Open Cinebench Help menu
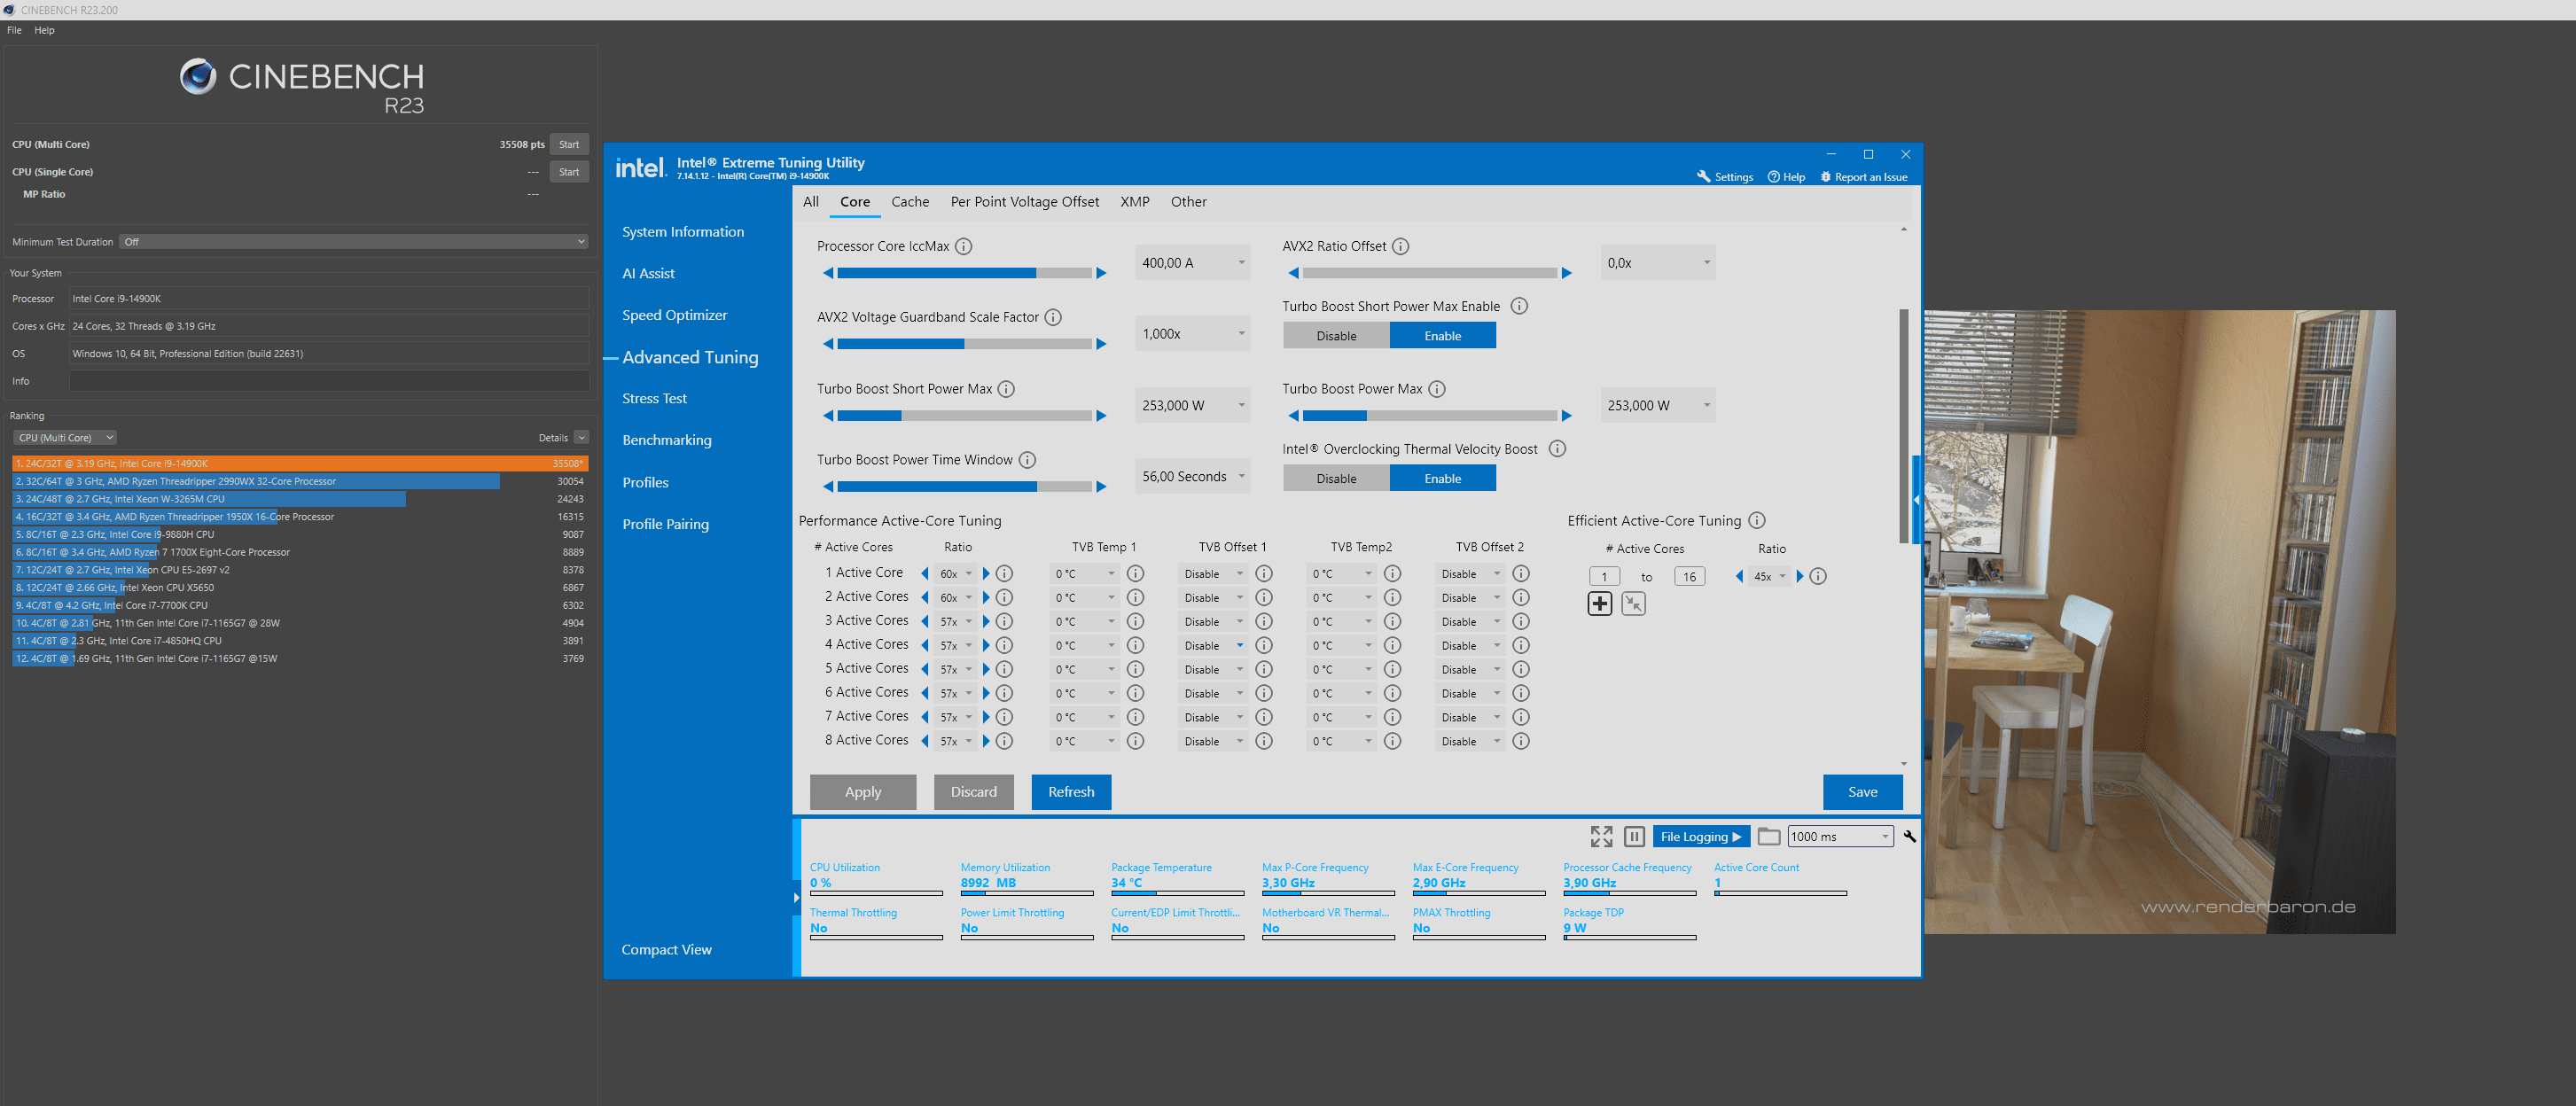This screenshot has width=2576, height=1106. pyautogui.click(x=44, y=30)
